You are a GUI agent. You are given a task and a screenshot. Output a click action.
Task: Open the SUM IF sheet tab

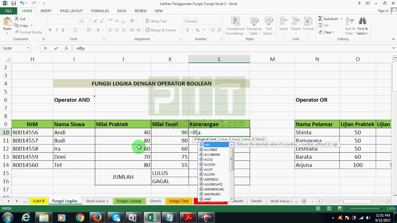tap(39, 201)
